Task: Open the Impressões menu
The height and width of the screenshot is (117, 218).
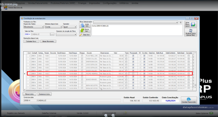Action: [x=95, y=3]
